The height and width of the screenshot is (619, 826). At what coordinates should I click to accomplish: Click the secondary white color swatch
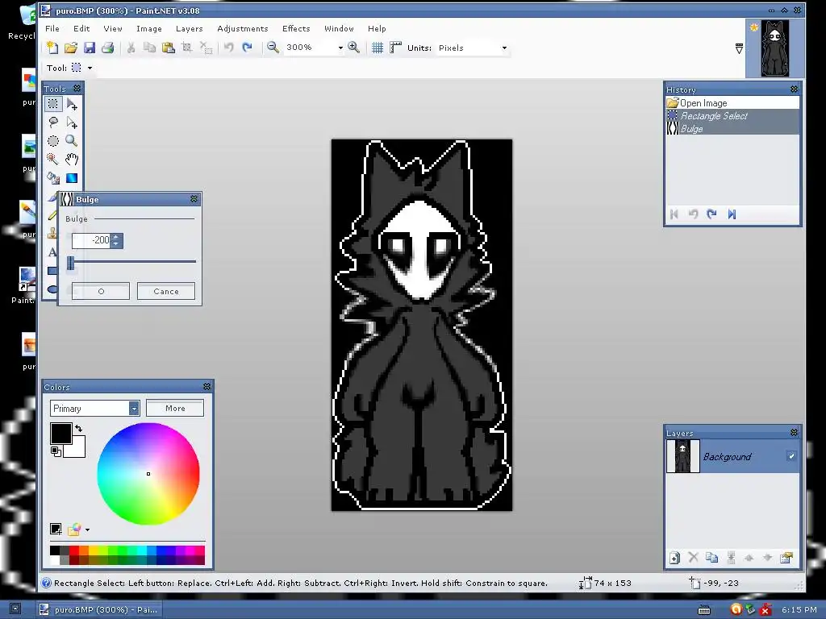[78, 450]
